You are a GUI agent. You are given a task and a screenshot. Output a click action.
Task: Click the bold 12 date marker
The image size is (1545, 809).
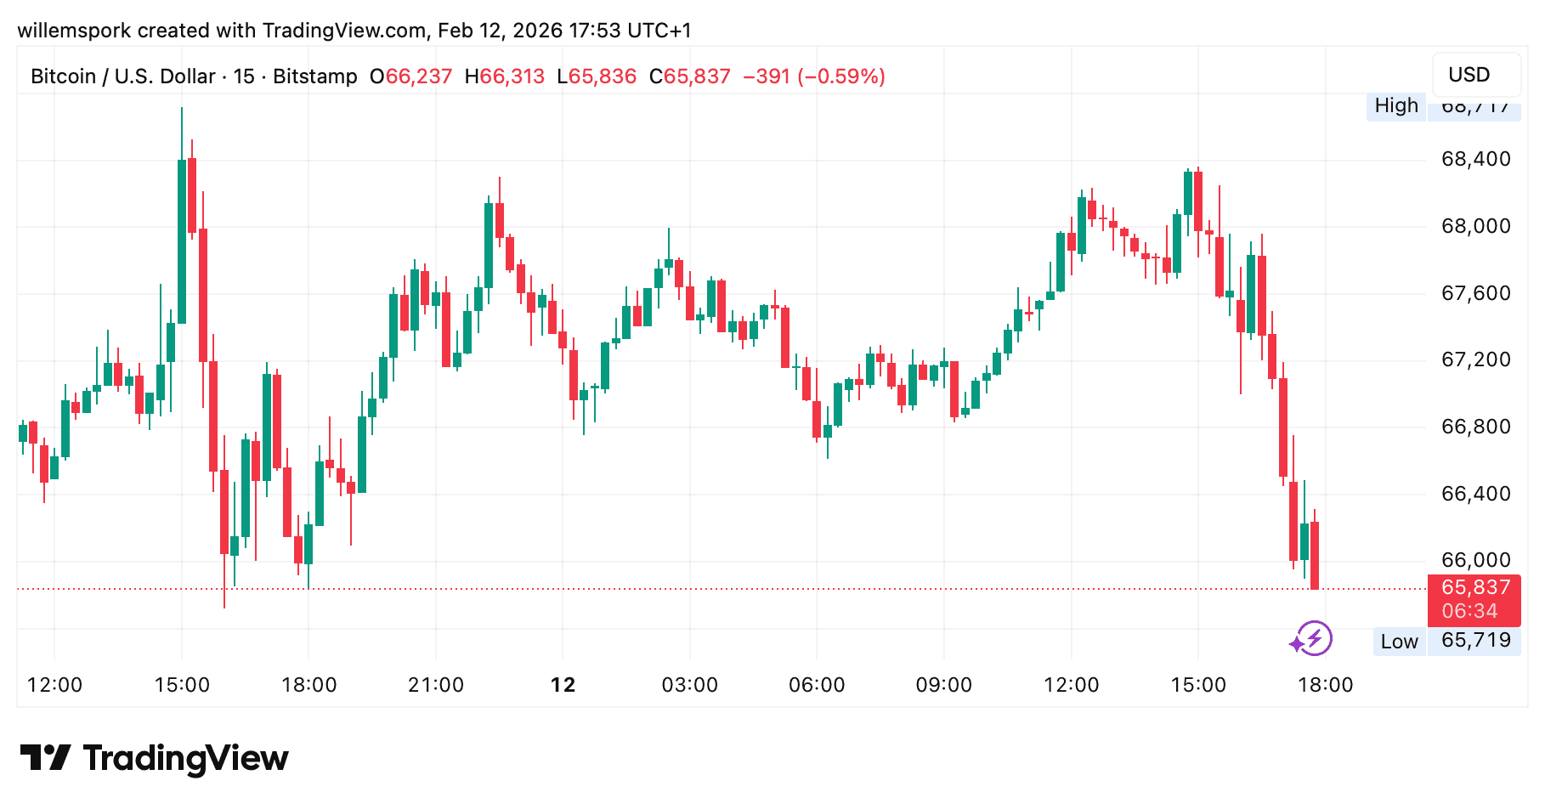pyautogui.click(x=563, y=685)
